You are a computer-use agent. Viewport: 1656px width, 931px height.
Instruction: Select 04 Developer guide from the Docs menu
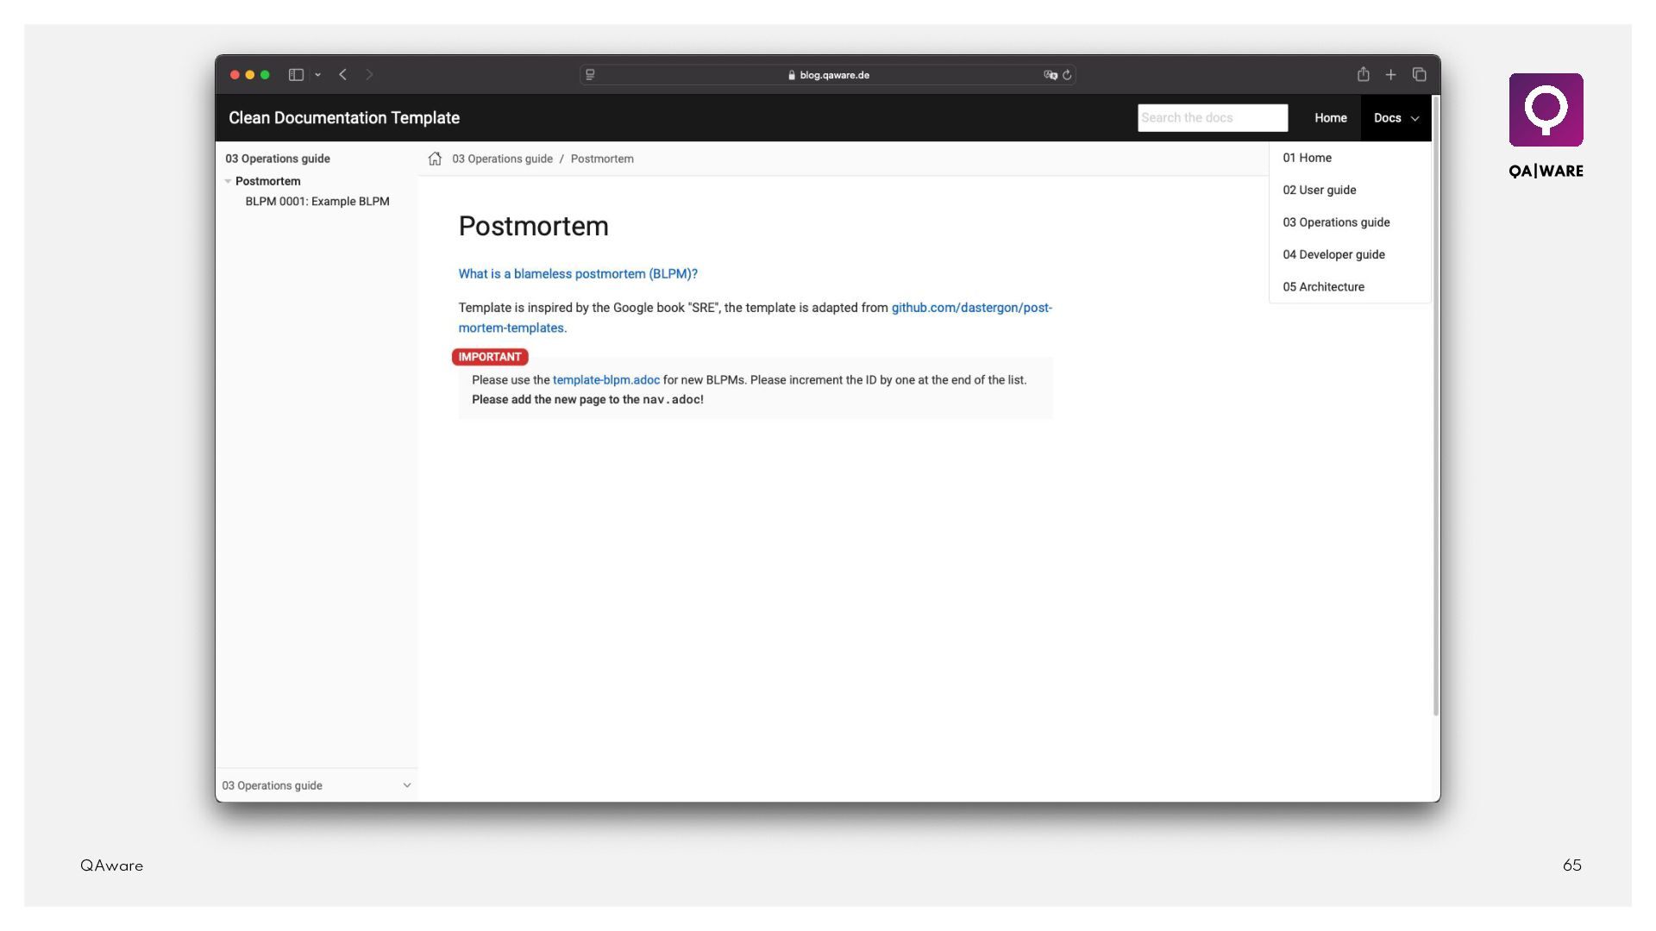pyautogui.click(x=1333, y=254)
